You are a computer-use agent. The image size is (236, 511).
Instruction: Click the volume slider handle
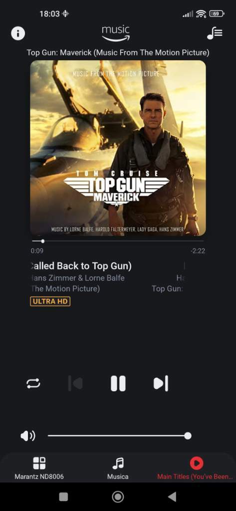[188, 436]
